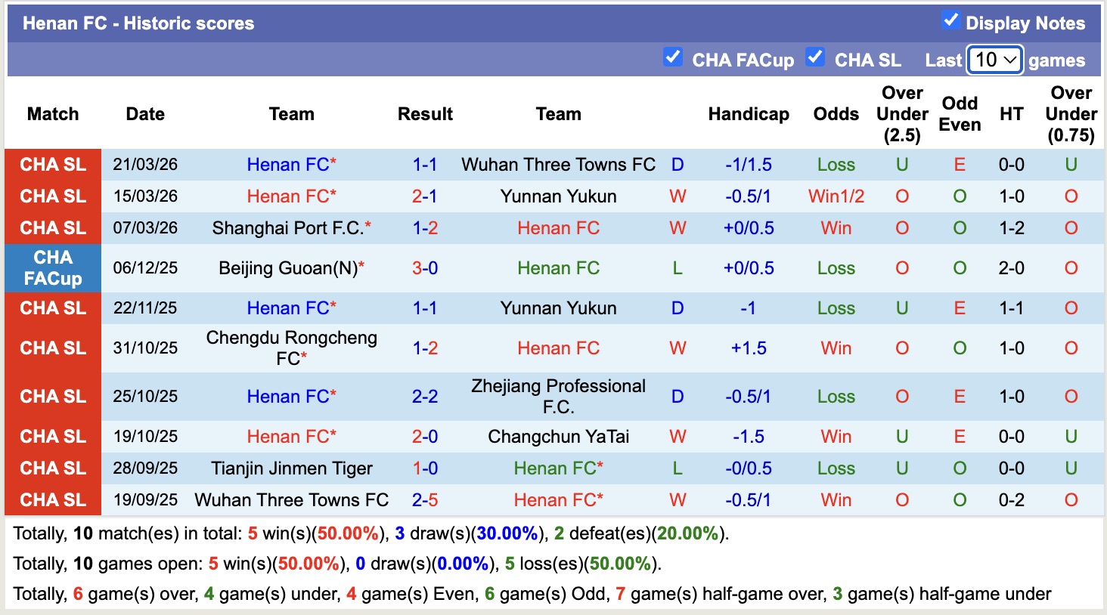Uncheck the CHA FACup filter
Viewport: 1107px width, 615px height.
(673, 56)
